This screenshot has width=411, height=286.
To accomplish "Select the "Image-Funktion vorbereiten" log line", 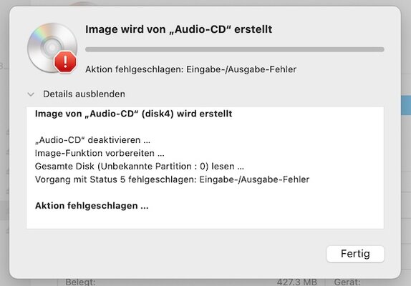I will tap(100, 153).
